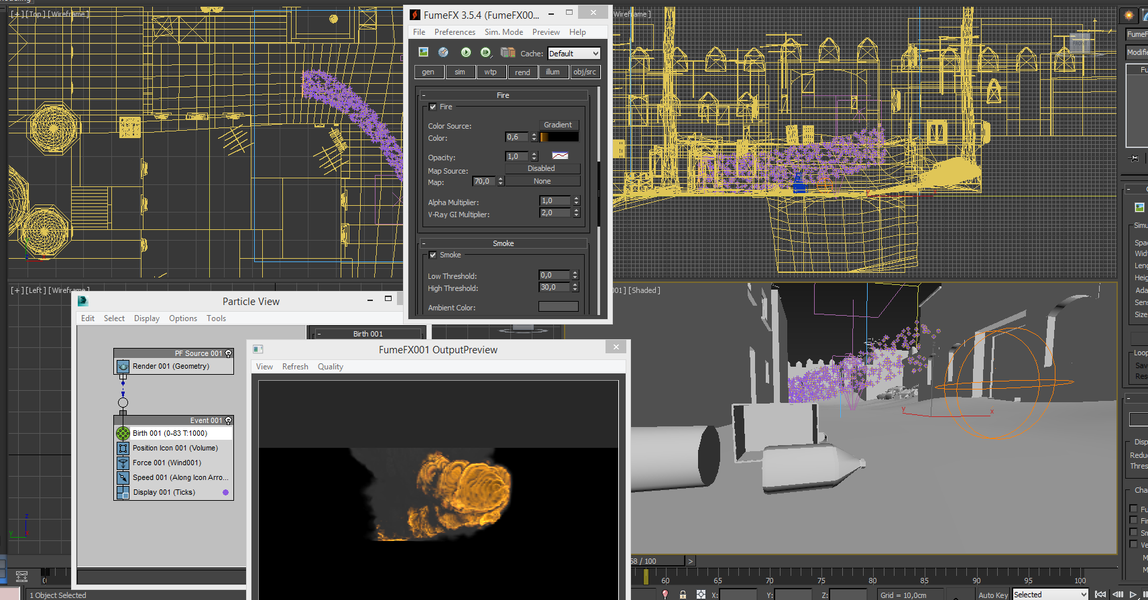1148x600 pixels.
Task: Open FumeFX File menu
Action: click(419, 32)
